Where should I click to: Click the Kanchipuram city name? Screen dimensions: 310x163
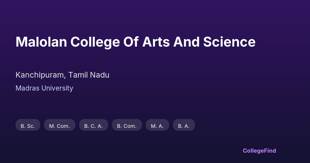coord(40,75)
